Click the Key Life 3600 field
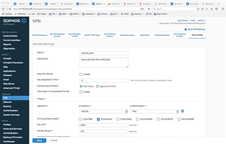The width and height of the screenshot is (226, 144). click(103, 125)
